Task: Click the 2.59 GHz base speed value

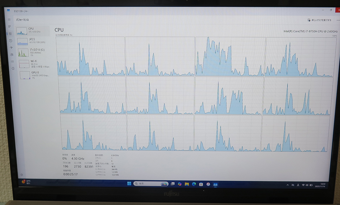Action: click(x=115, y=155)
